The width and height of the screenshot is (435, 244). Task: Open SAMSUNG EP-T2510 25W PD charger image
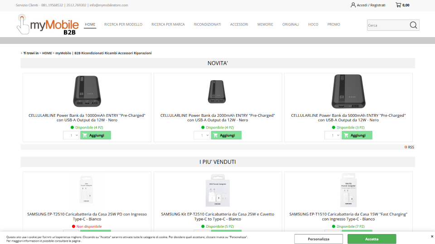[86, 189]
